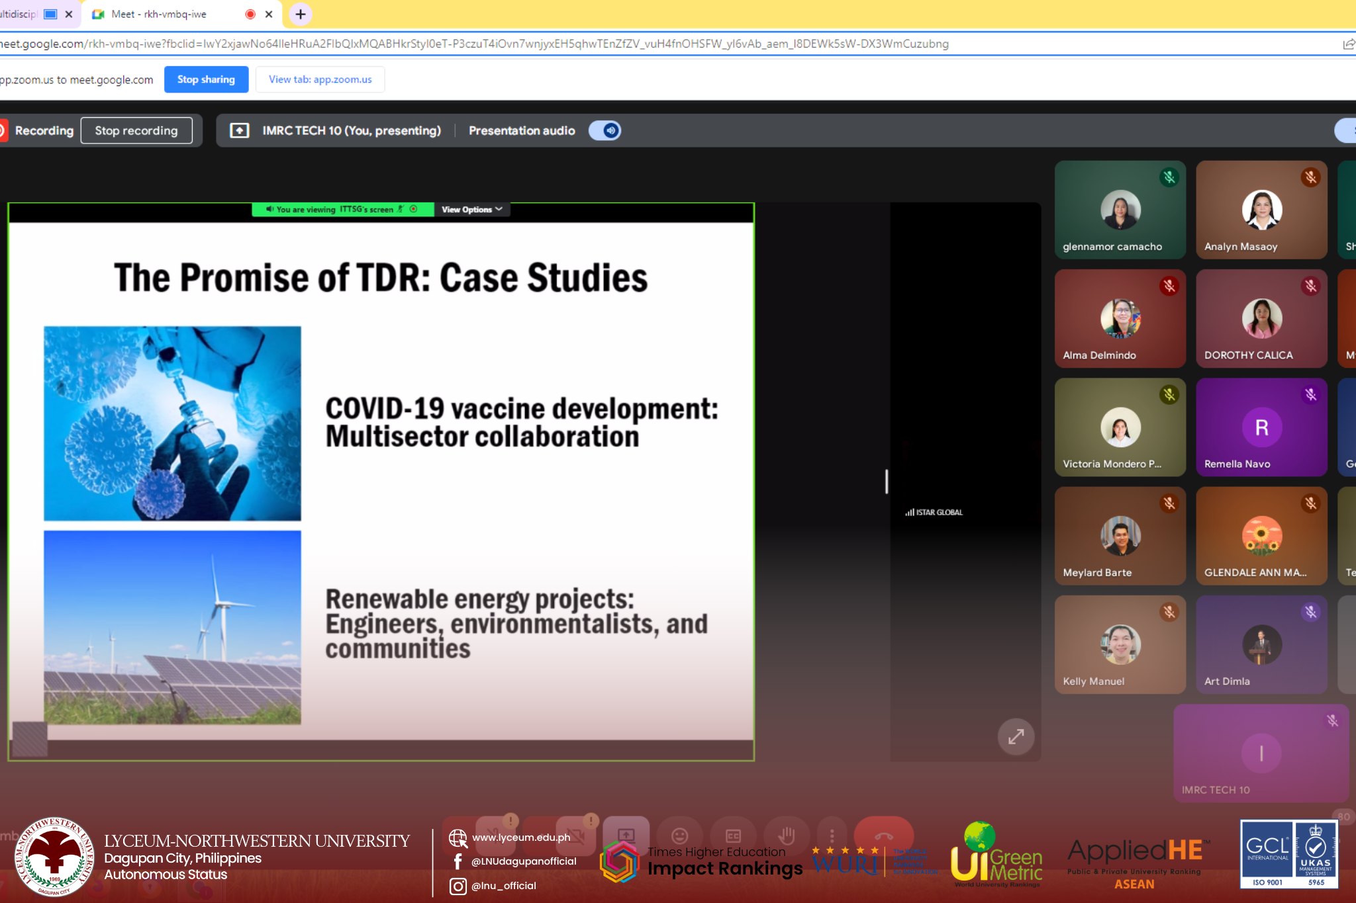Select Remella Navo participant tile
Viewport: 1356px width, 903px height.
click(x=1261, y=427)
